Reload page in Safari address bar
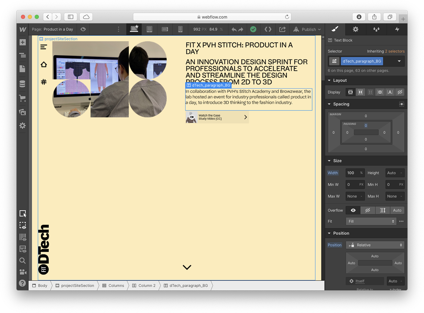Image resolution: width=424 pixels, height=313 pixels. click(x=287, y=17)
